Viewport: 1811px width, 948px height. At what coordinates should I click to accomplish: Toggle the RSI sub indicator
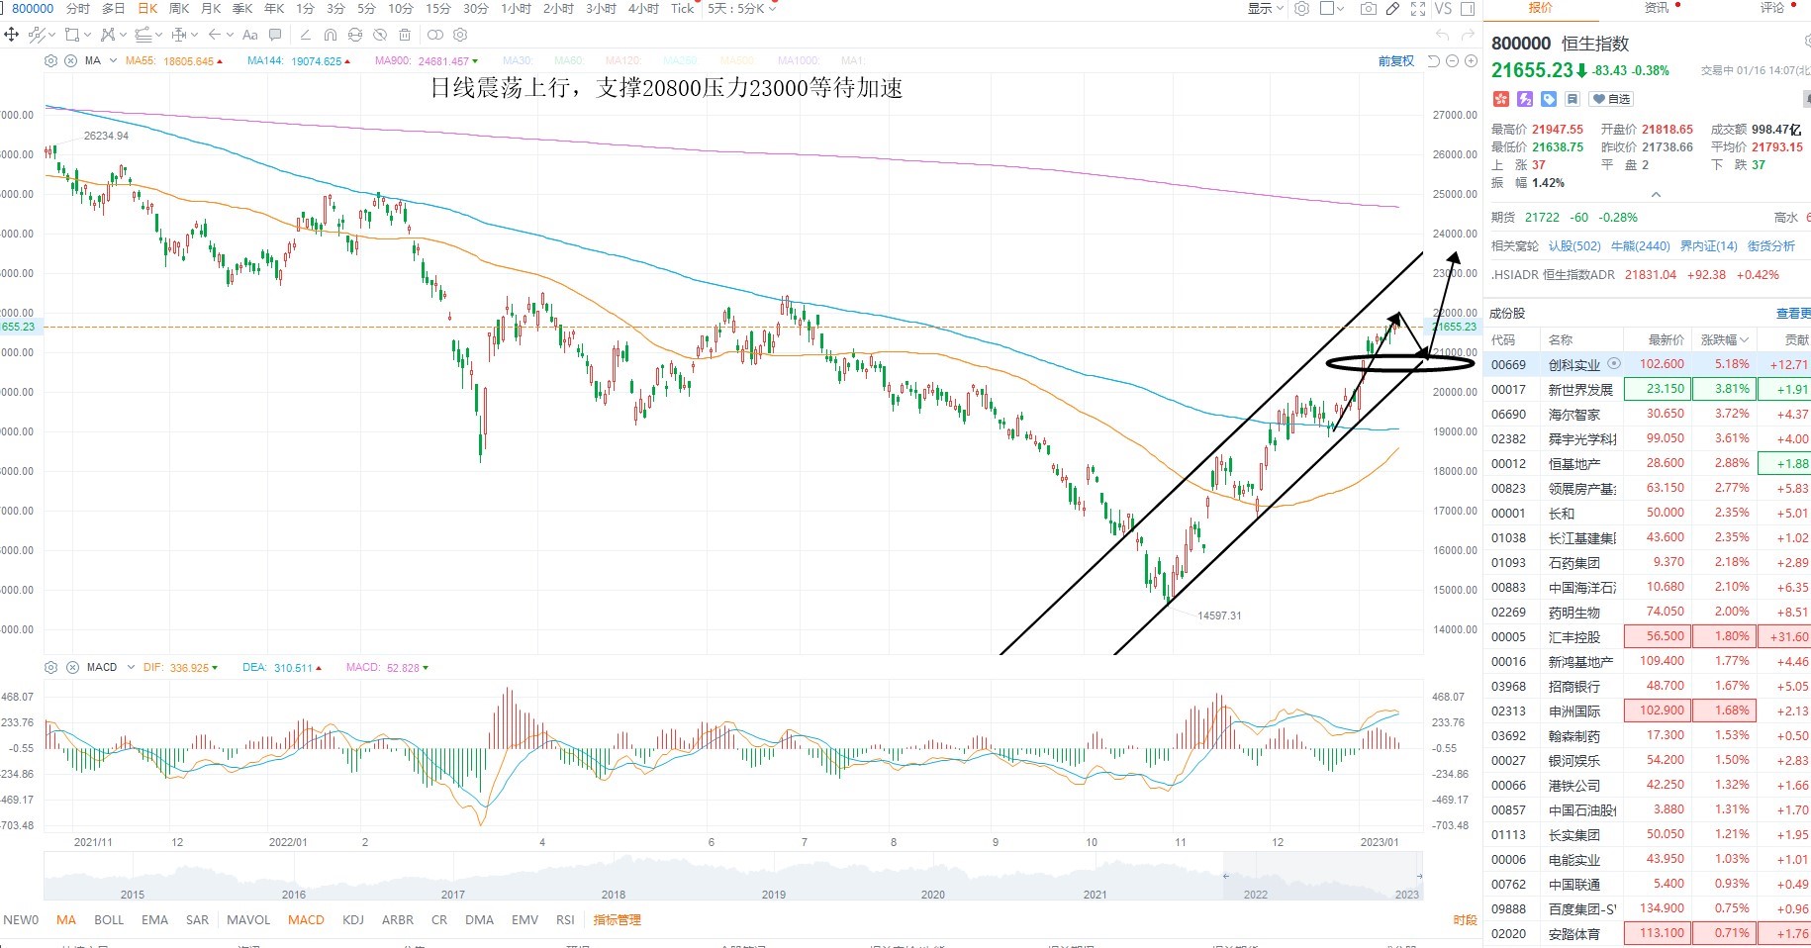pos(565,920)
